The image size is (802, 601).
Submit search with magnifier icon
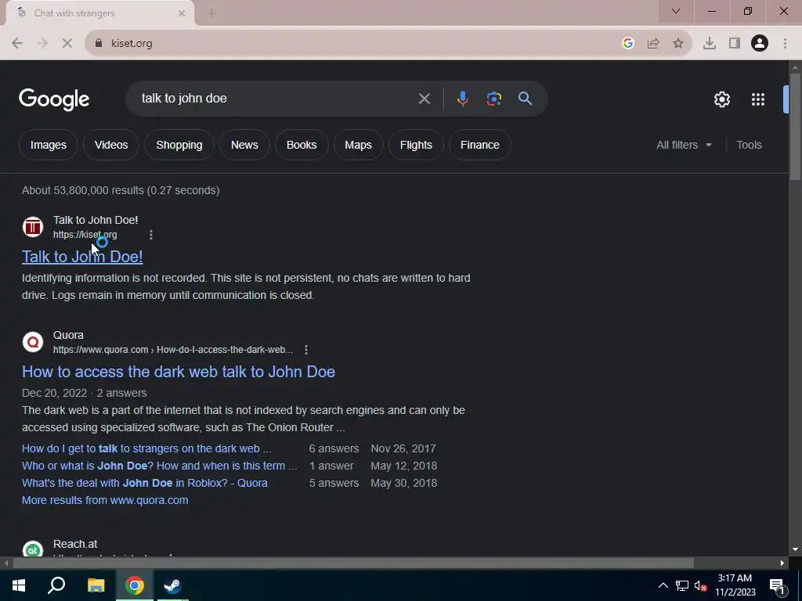(526, 99)
